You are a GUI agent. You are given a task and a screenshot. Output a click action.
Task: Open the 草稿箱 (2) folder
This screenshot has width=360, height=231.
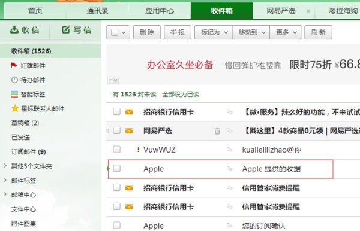click(25, 123)
